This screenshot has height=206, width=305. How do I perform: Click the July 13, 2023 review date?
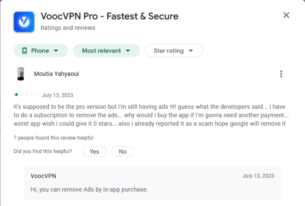click(57, 95)
